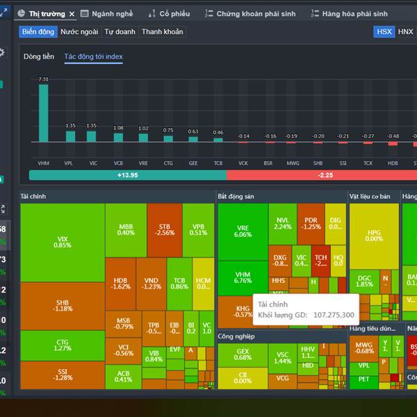The image size is (417, 417).
Task: Click the collapse icon in left panel
Action: point(2,208)
